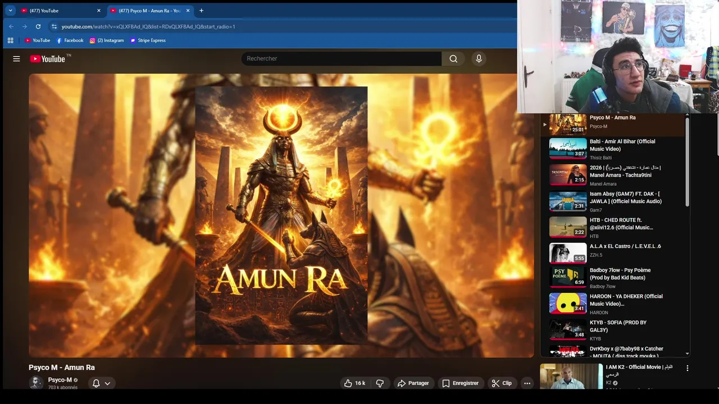Open the three-dot more actions menu
719x404 pixels.
(527, 383)
